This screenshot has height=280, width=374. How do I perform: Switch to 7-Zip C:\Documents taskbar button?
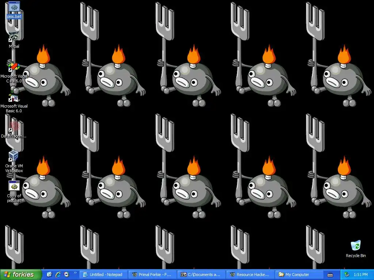(x=201, y=275)
